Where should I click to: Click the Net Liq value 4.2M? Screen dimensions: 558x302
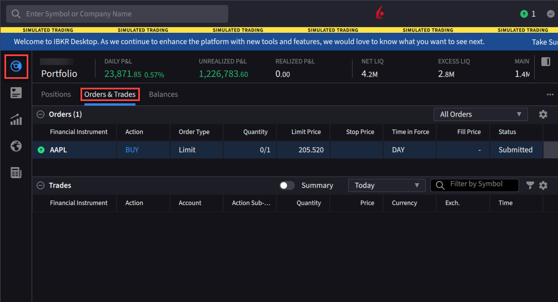click(369, 74)
